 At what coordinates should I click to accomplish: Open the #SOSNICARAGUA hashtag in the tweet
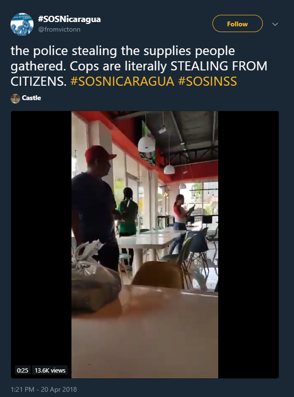coord(122,81)
